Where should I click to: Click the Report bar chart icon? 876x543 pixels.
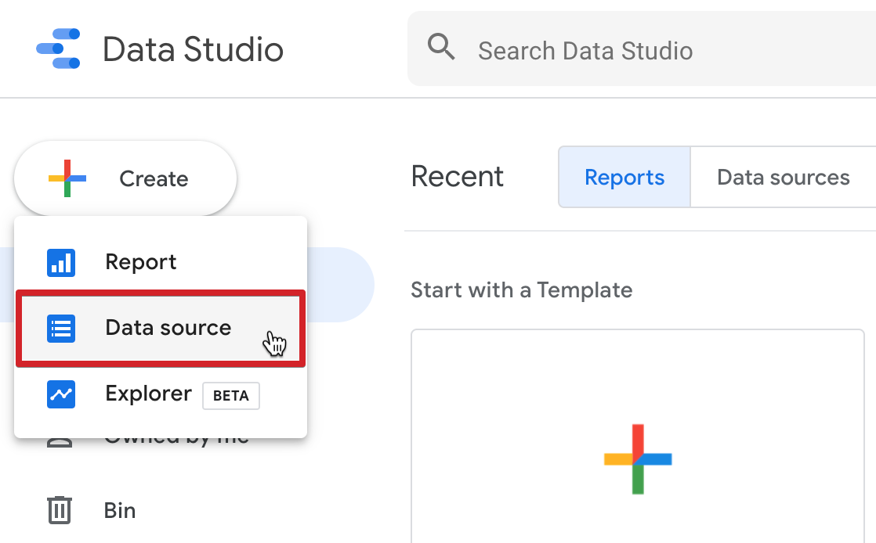coord(61,262)
